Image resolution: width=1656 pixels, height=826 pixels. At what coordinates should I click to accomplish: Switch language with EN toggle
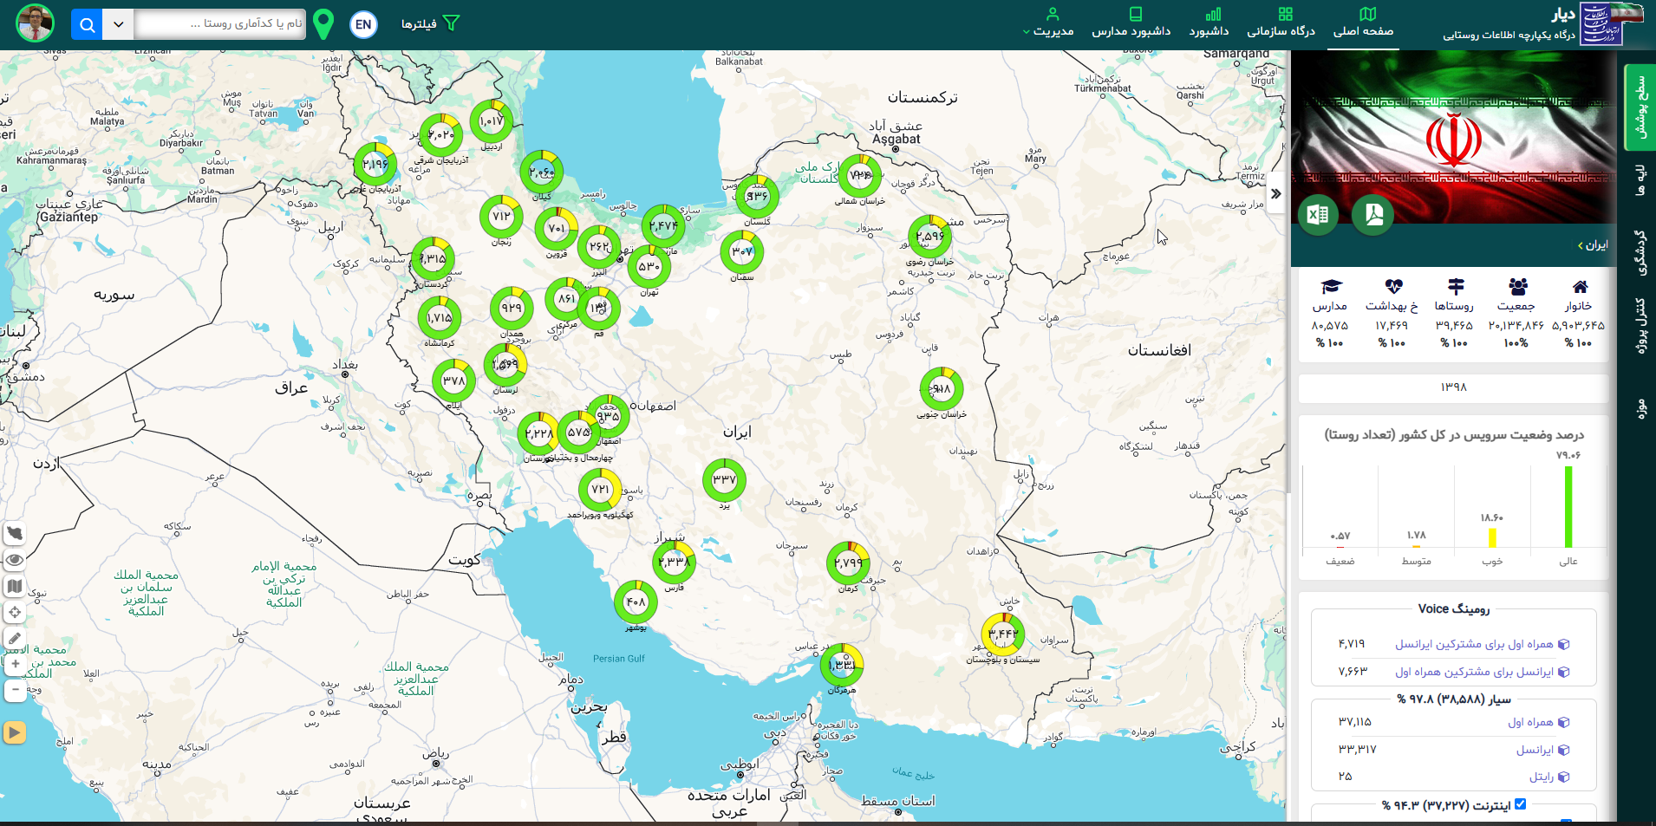(363, 24)
